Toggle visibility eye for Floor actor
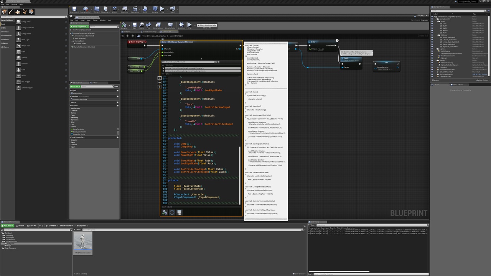This screenshot has width=491, height=276. (x=432, y=23)
